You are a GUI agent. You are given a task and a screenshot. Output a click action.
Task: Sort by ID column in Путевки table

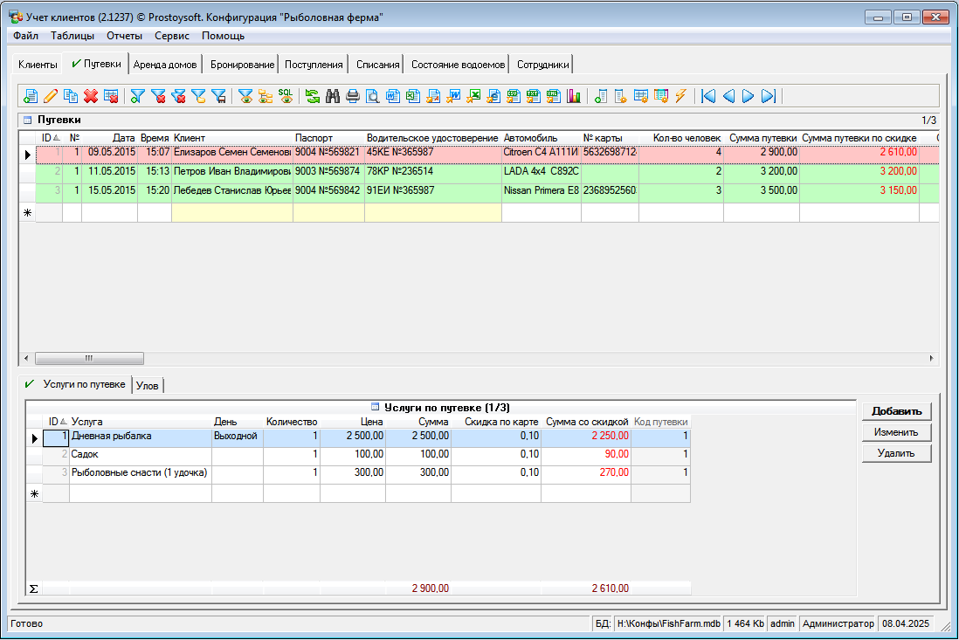(49, 138)
